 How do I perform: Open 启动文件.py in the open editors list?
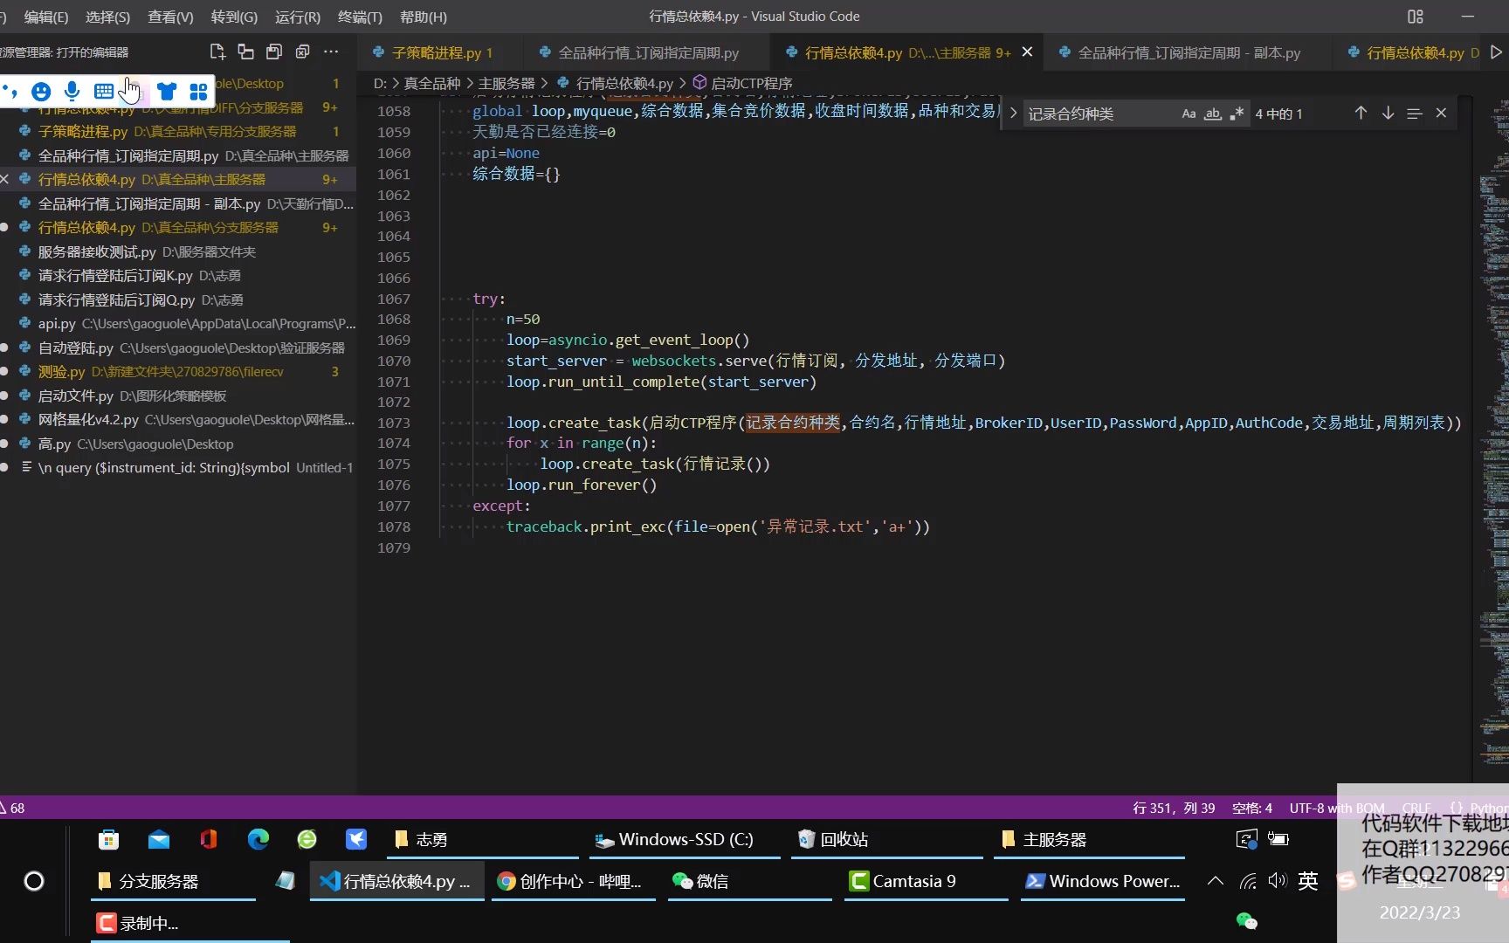point(178,396)
